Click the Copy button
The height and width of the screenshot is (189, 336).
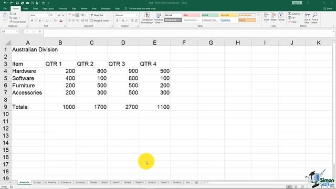click(x=14, y=18)
